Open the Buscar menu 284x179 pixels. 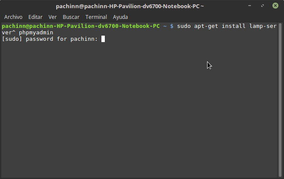[71, 17]
